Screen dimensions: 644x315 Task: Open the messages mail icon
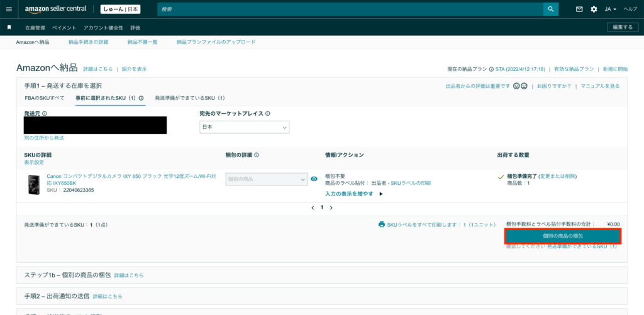click(x=579, y=9)
